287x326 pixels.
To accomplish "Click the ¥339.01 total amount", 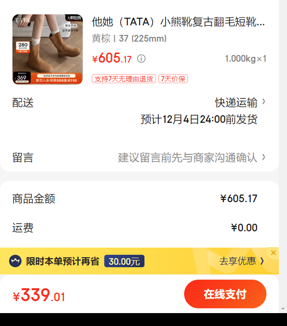I will click(39, 295).
